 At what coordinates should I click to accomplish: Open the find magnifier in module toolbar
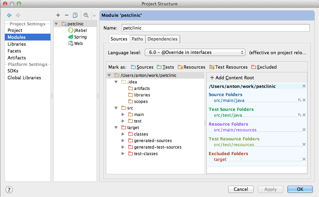[86, 15]
